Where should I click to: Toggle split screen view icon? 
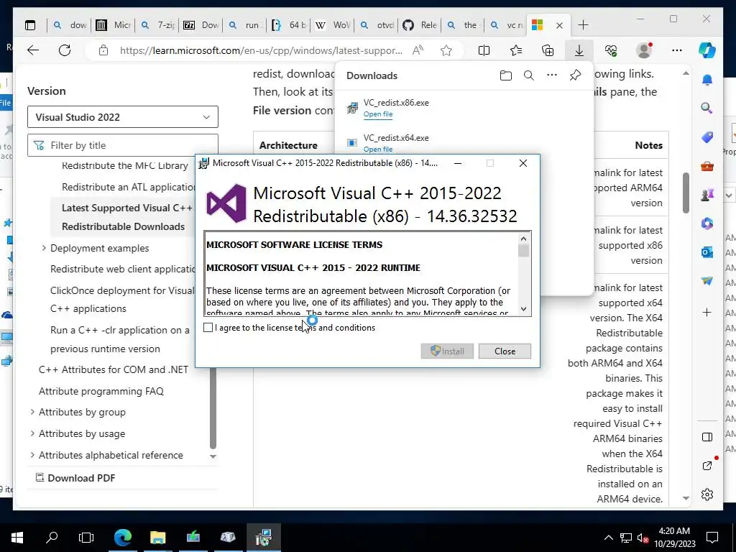[484, 50]
